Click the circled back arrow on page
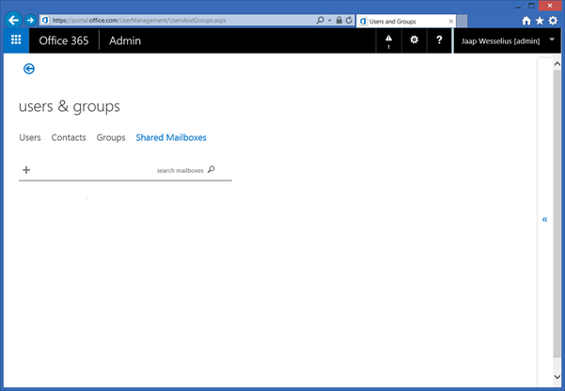The image size is (565, 391). coord(29,69)
